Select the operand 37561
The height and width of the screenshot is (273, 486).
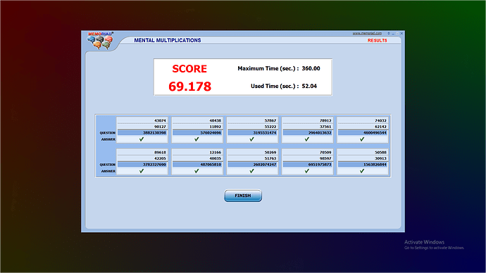[325, 127]
